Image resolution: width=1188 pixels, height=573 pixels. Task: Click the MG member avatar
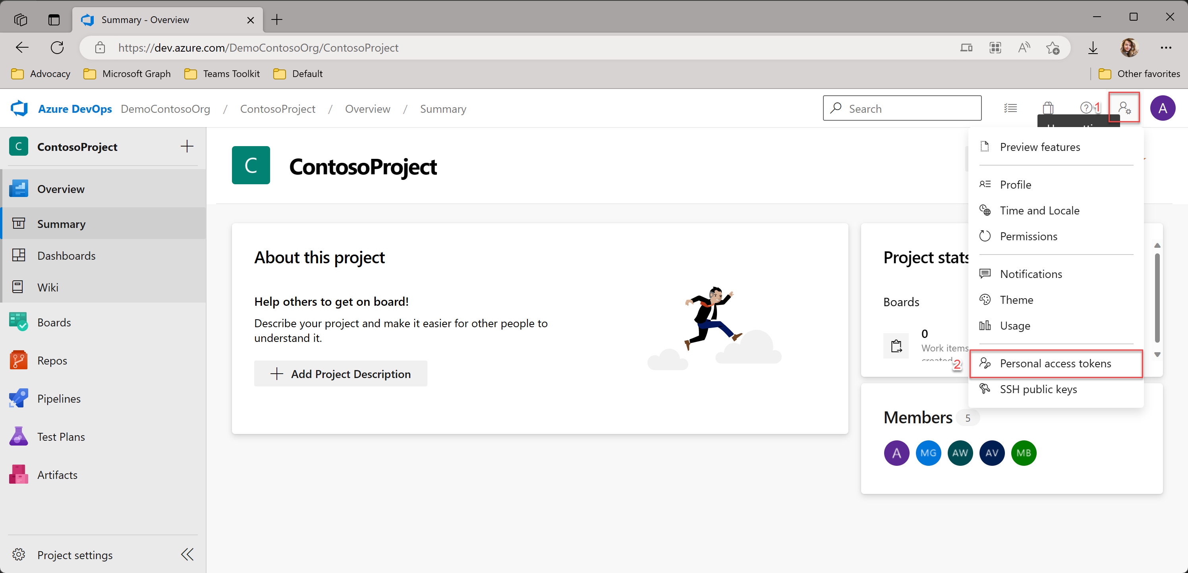coord(928,453)
